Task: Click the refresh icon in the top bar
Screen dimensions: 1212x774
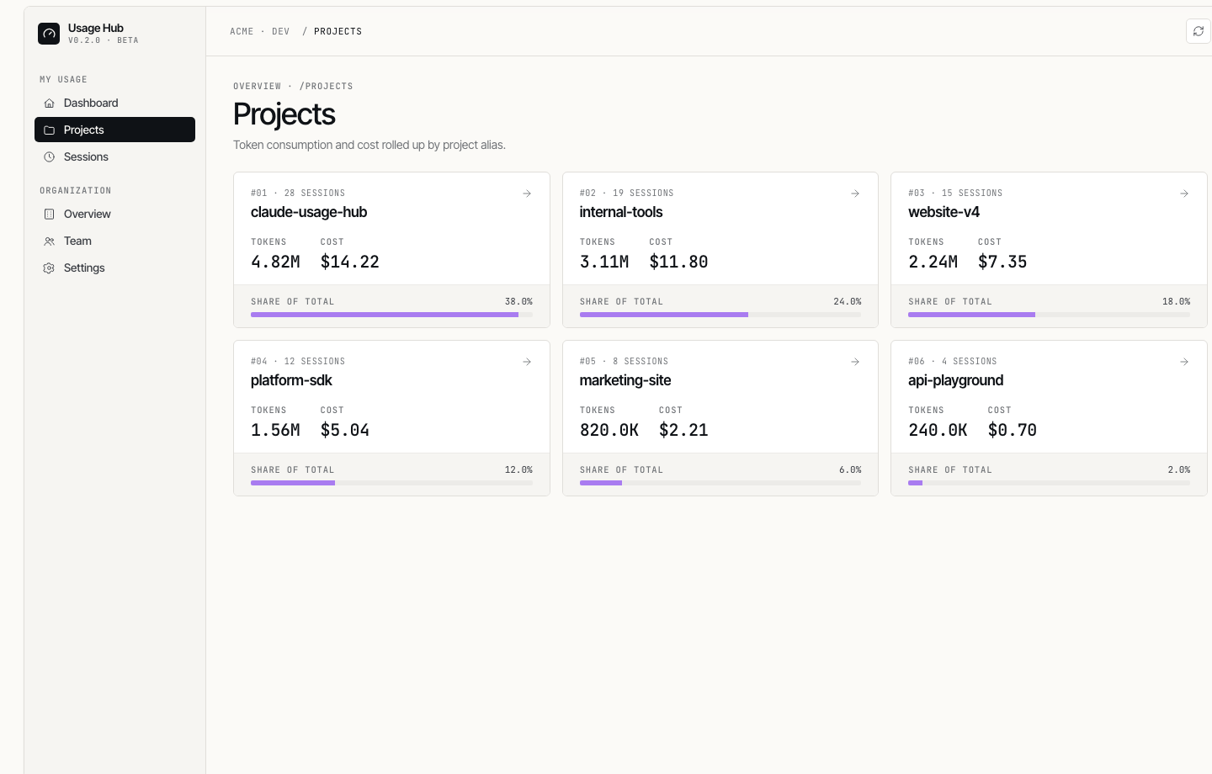Action: [x=1199, y=31]
